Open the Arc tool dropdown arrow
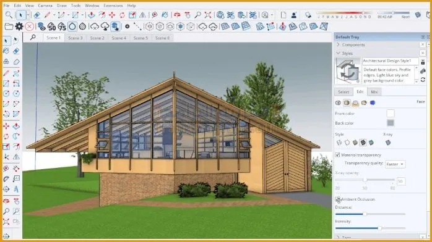 pos(68,15)
